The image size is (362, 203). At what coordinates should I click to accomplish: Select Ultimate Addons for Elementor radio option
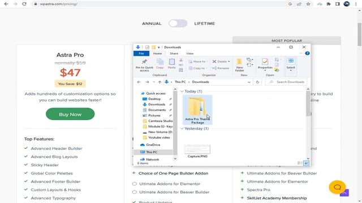click(135, 184)
